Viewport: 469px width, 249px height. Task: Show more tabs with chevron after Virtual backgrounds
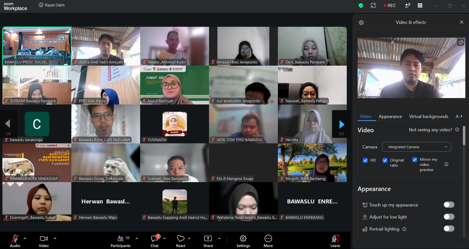tap(461, 116)
